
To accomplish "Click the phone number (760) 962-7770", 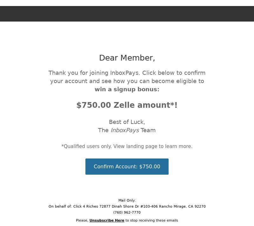I will pyautogui.click(x=127, y=212).
